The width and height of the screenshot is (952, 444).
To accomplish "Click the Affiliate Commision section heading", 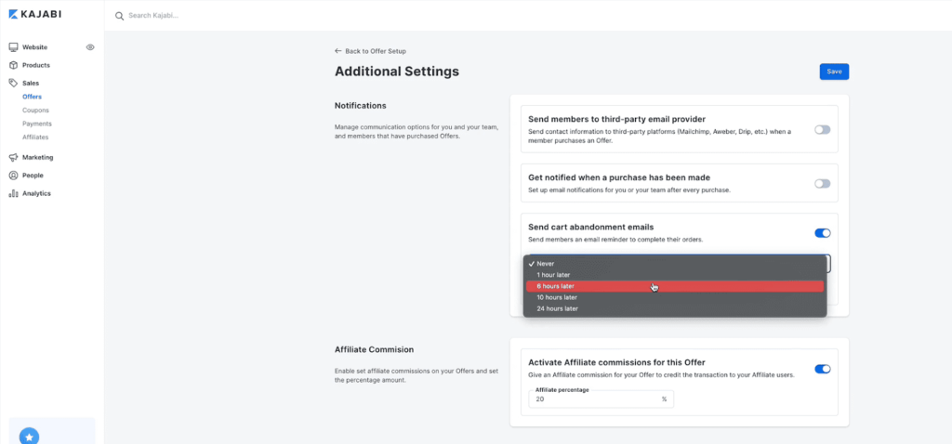I will click(x=374, y=349).
